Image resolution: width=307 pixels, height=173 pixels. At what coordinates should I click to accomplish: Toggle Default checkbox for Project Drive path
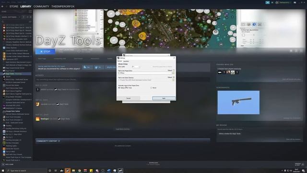click(x=174, y=70)
